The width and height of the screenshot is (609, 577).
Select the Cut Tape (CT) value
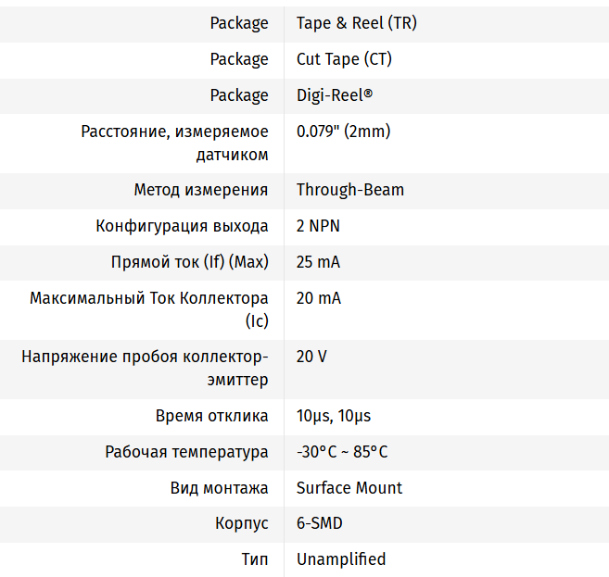(x=344, y=59)
